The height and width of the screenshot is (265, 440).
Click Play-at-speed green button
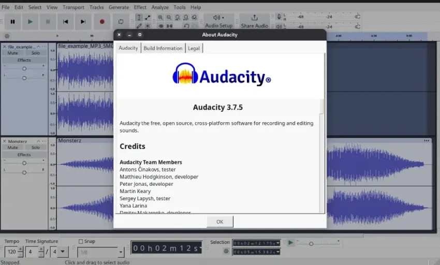pos(291,243)
